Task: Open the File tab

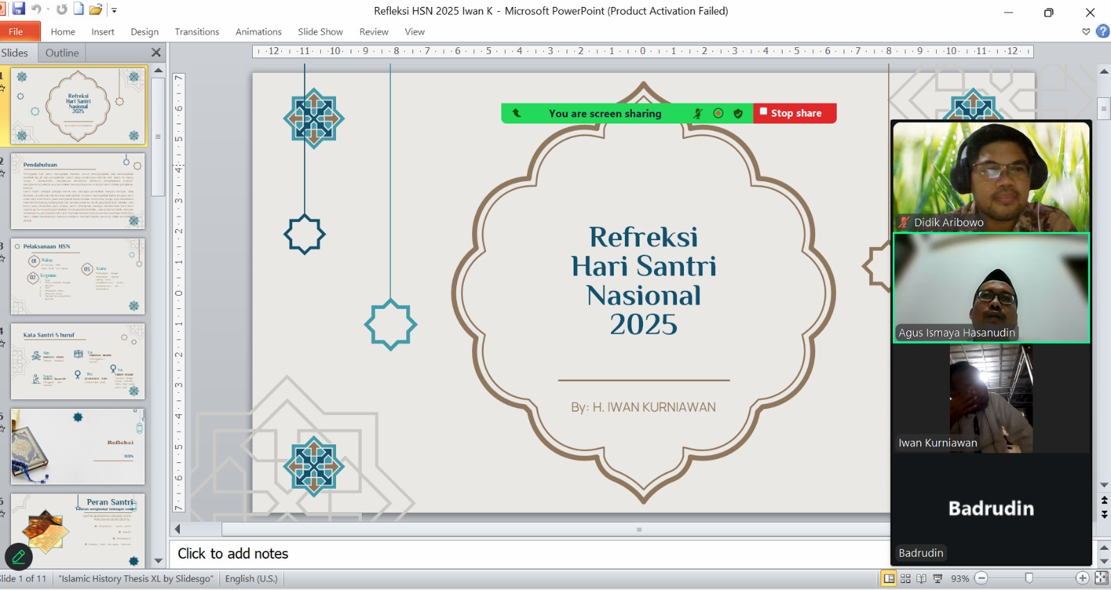Action: pos(20,31)
